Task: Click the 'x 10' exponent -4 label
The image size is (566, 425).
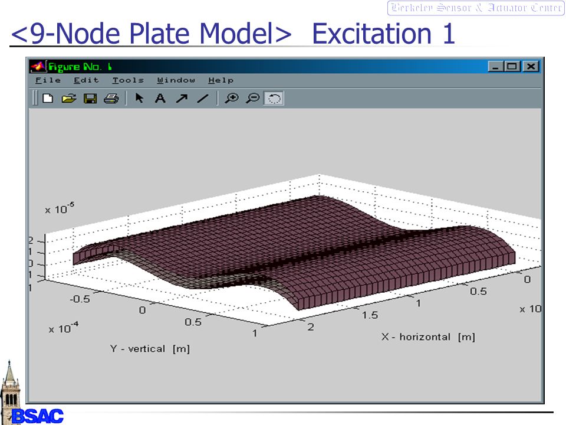Action: coord(64,328)
